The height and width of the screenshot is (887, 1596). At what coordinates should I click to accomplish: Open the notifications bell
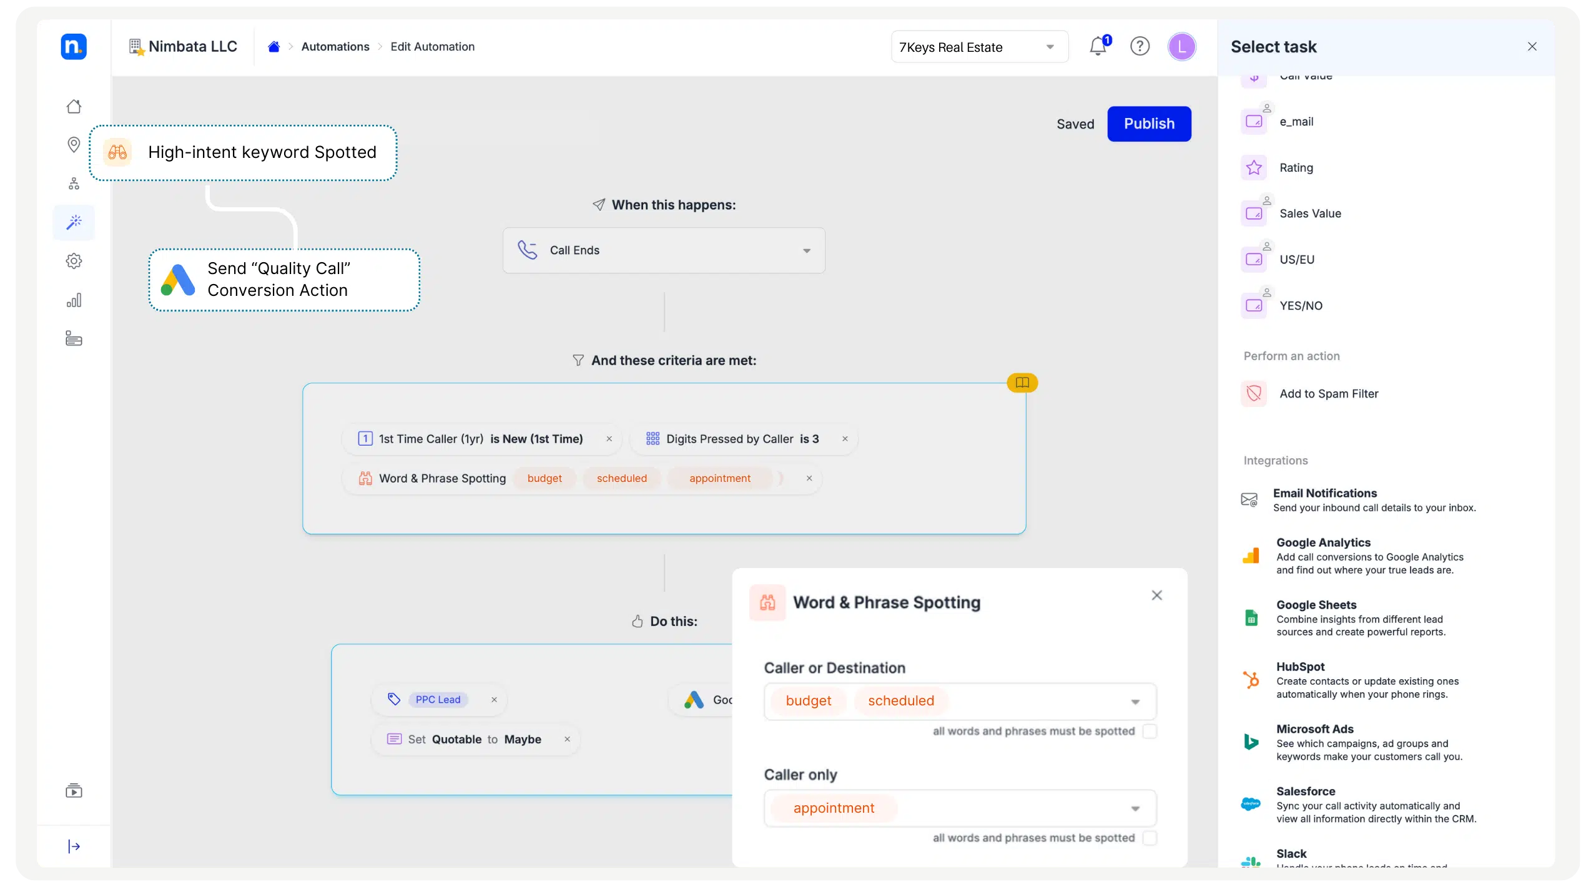point(1097,46)
